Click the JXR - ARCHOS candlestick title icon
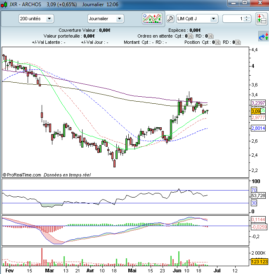 (x=4, y=5)
